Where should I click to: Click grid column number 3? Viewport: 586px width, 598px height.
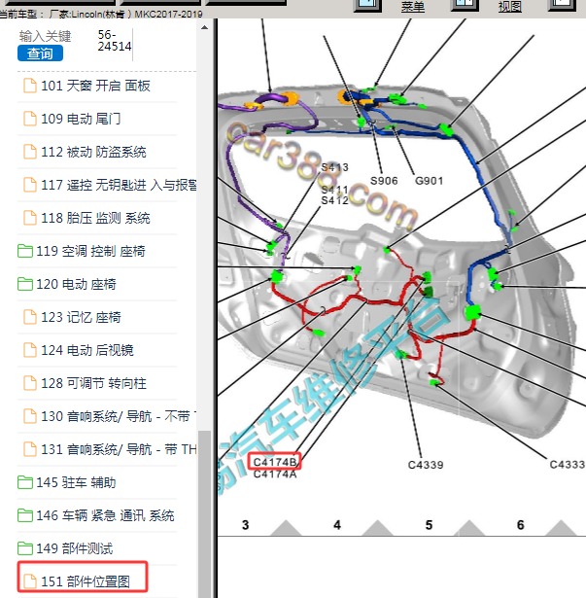tap(245, 525)
